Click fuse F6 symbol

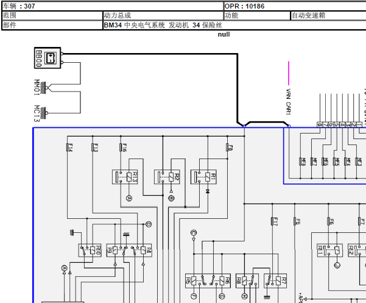click(x=329, y=221)
